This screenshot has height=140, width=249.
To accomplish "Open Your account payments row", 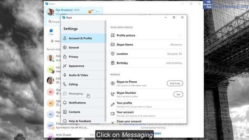I will (147, 114).
